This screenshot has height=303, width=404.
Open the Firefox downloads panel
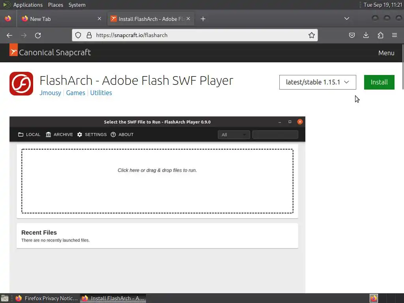coord(366,35)
